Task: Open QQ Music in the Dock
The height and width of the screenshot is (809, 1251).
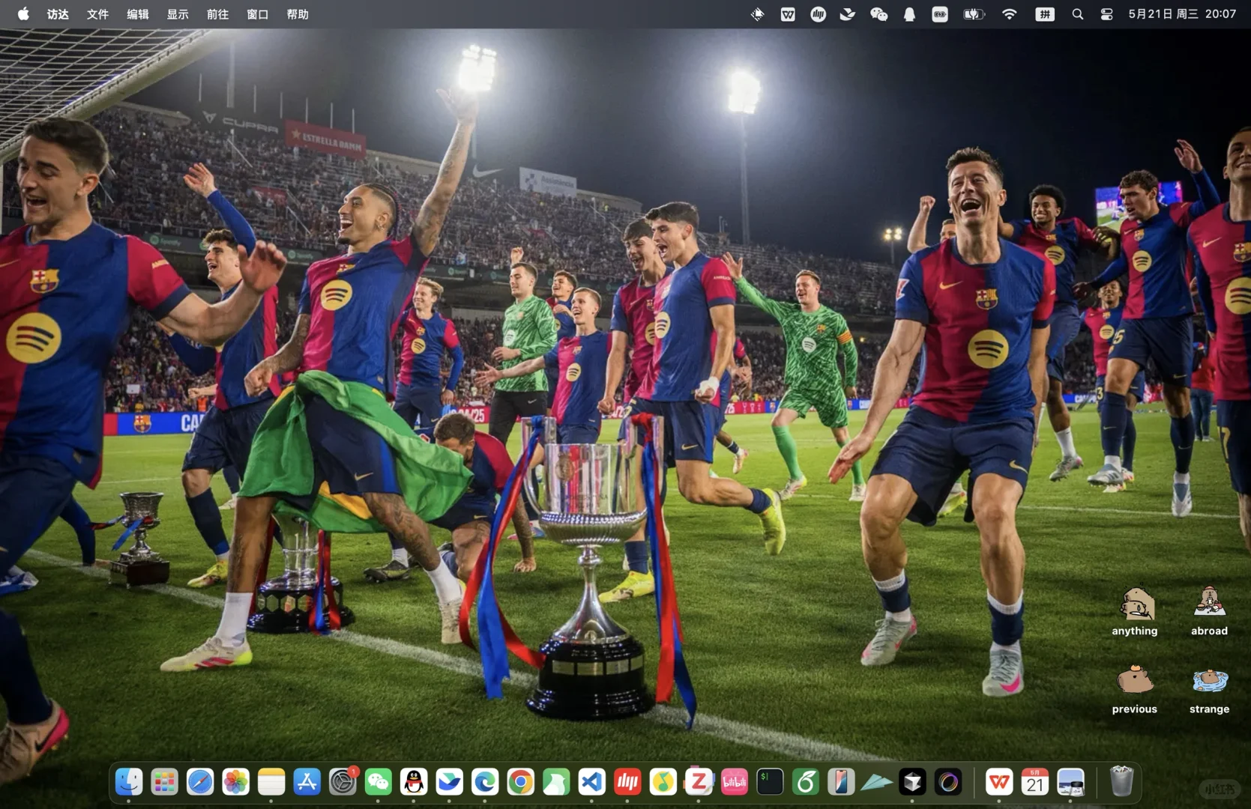Action: coord(663,782)
